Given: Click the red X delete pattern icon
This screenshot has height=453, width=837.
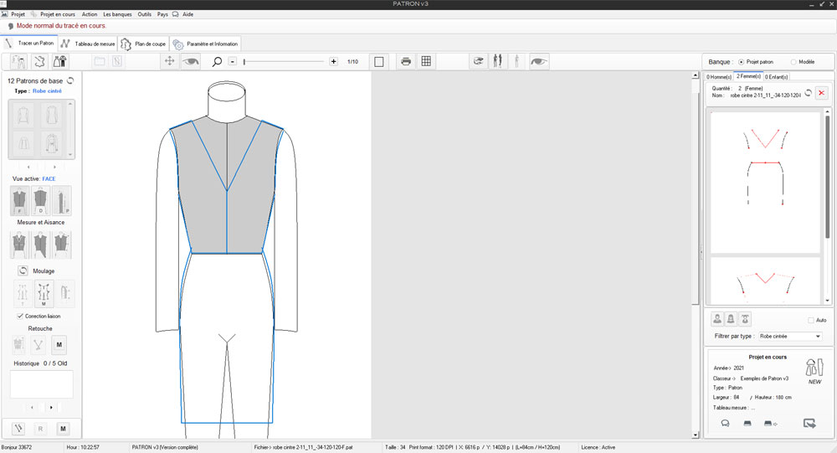Looking at the screenshot, I should tap(821, 93).
